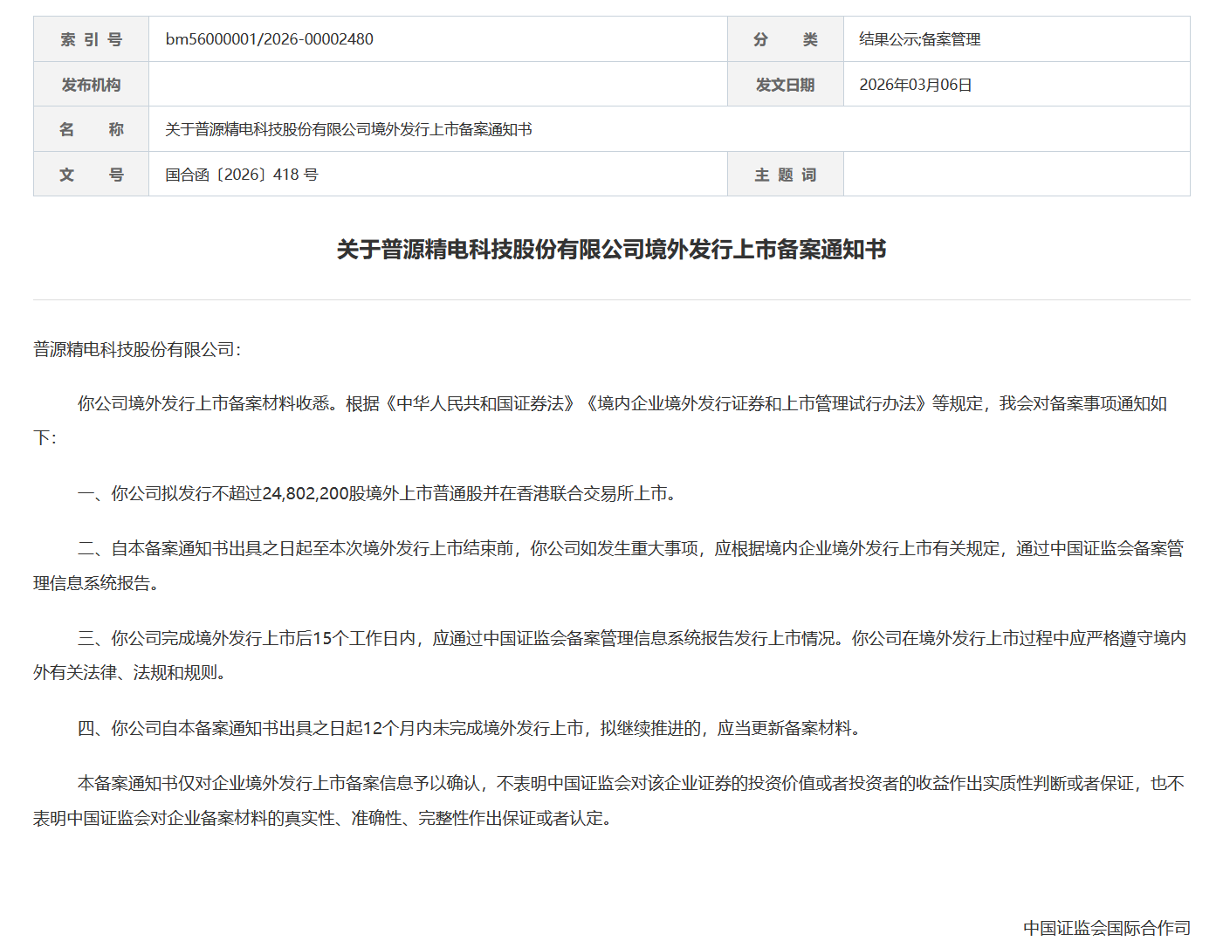Viewport: 1223px width, 948px height.
Task: Select document number 国合函〔2026〕418号
Action: click(x=242, y=175)
